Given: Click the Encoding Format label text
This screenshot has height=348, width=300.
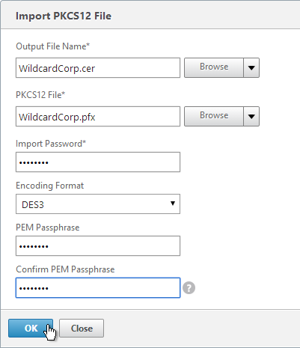Looking at the screenshot, I should [50, 186].
